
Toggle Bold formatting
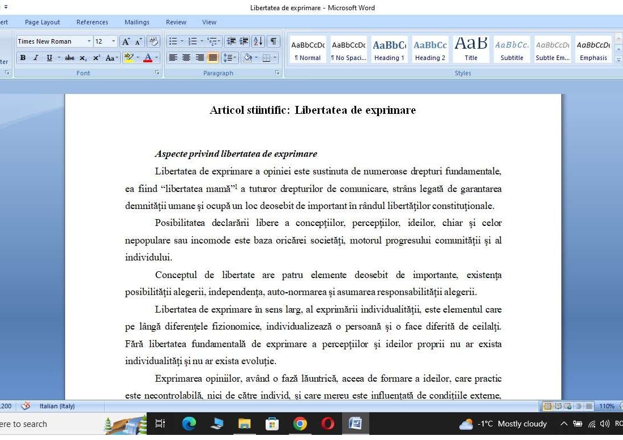coord(23,57)
